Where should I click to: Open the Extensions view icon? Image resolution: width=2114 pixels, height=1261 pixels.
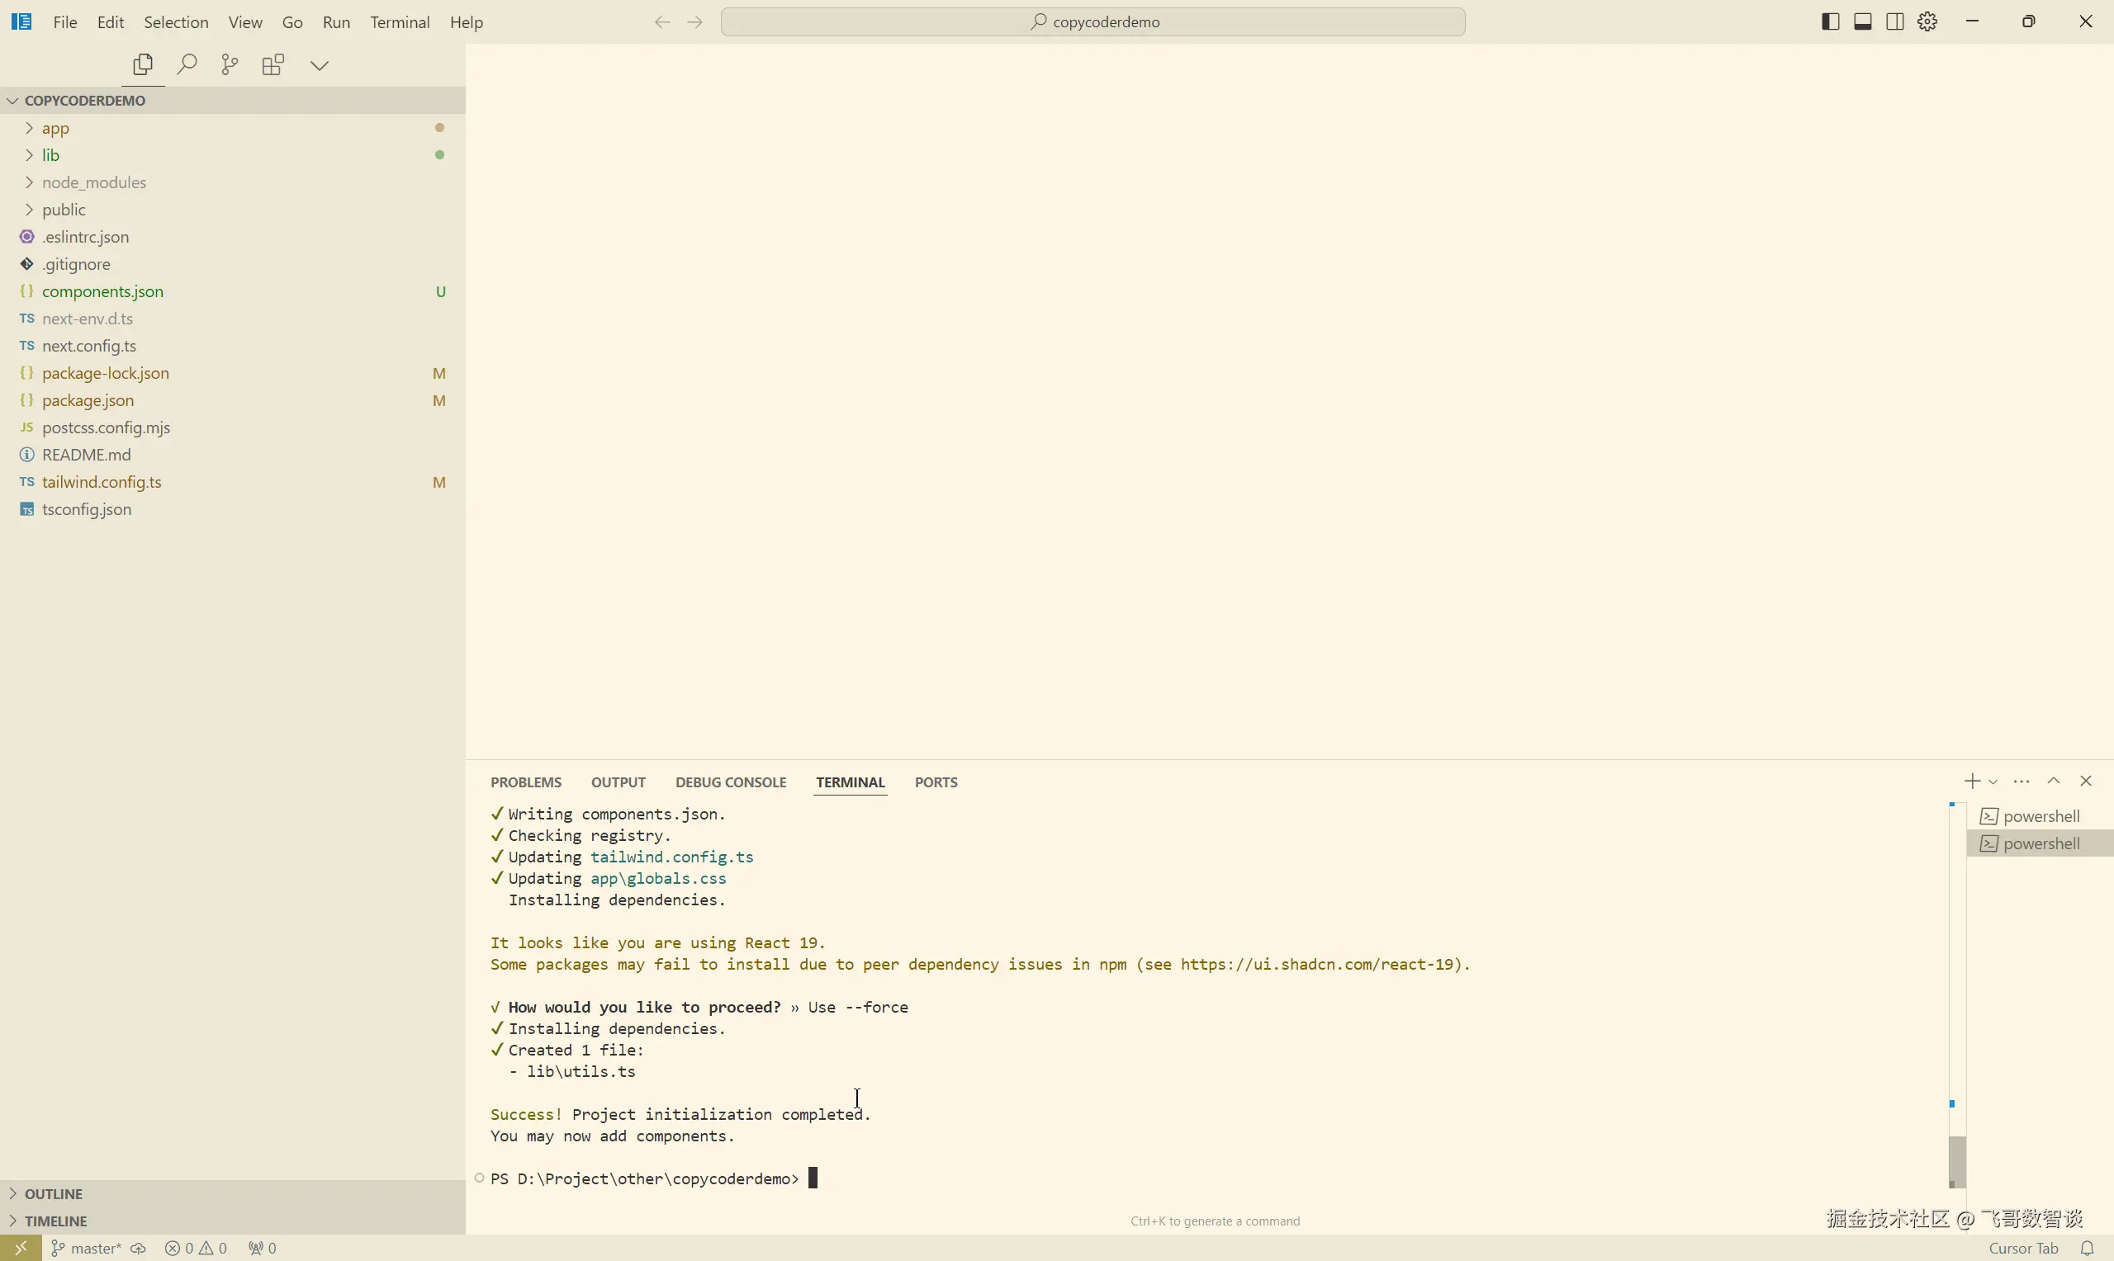click(x=273, y=64)
